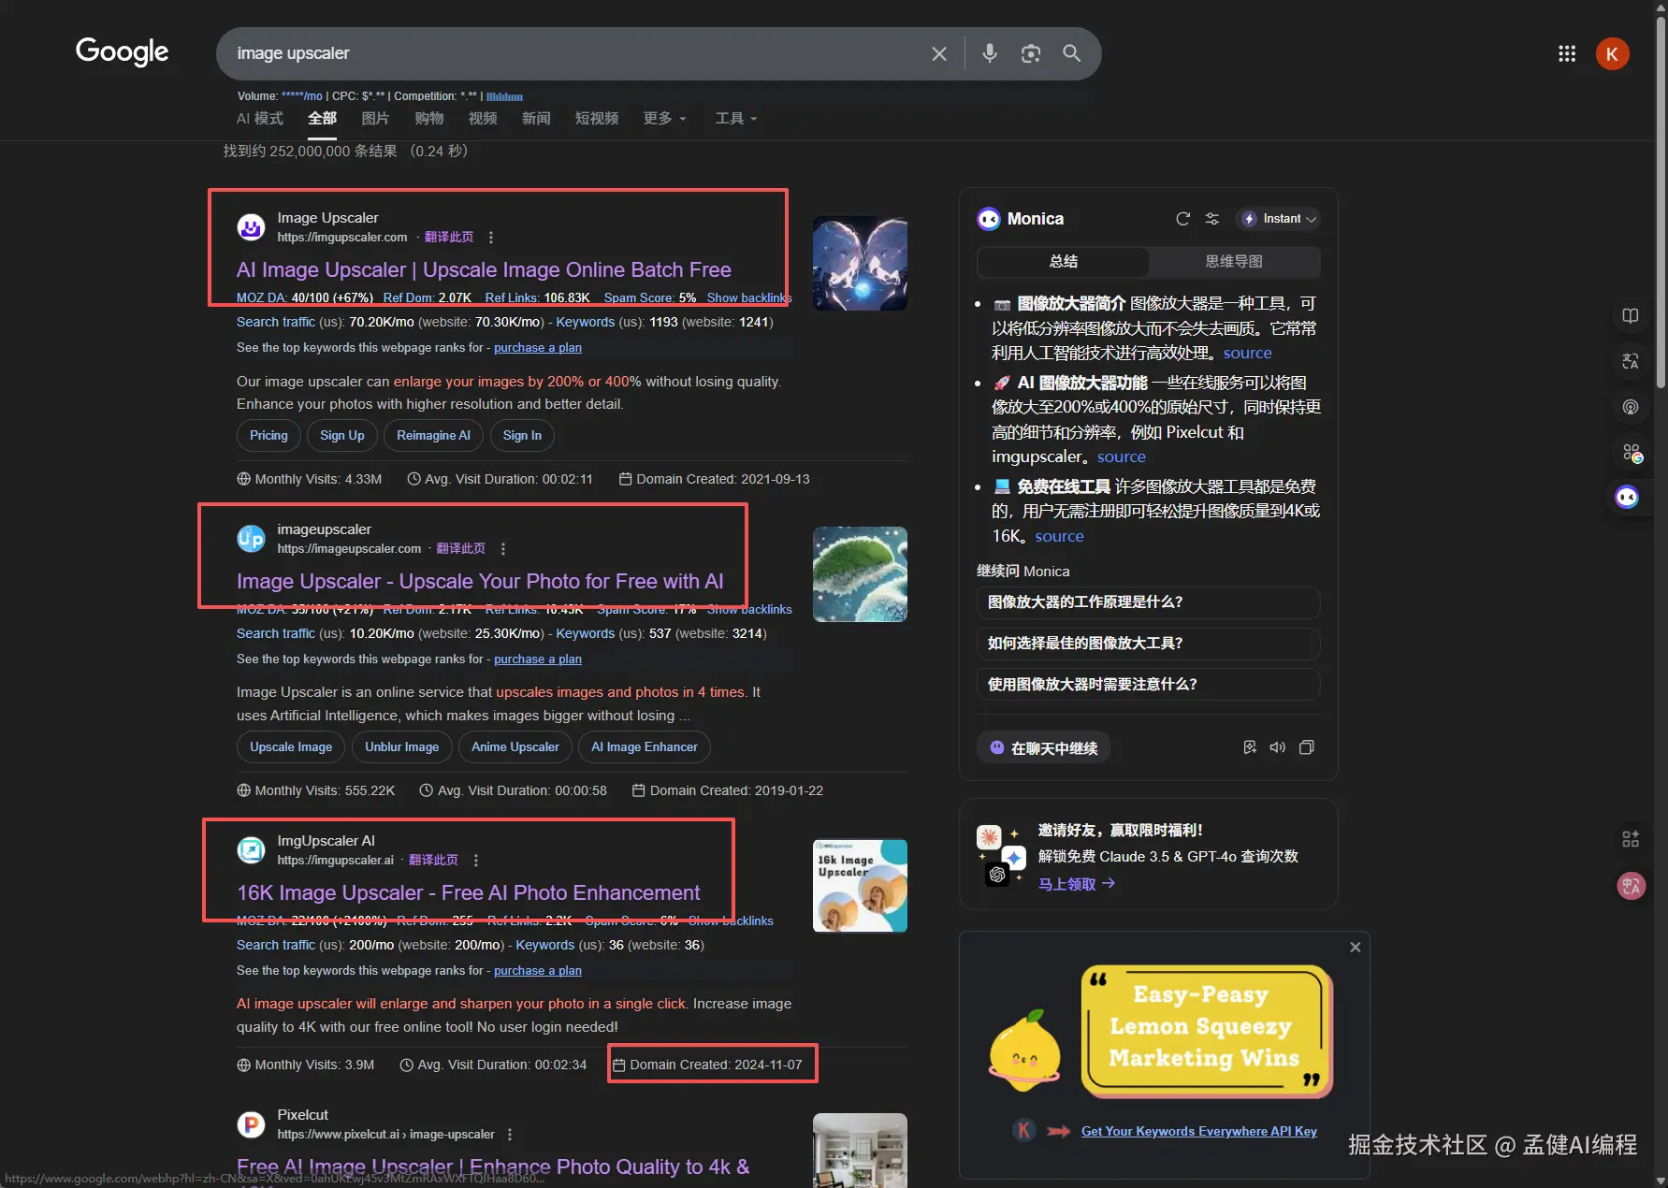Open Monica floating sidebar button
Image resolution: width=1668 pixels, height=1188 pixels.
(x=1628, y=497)
